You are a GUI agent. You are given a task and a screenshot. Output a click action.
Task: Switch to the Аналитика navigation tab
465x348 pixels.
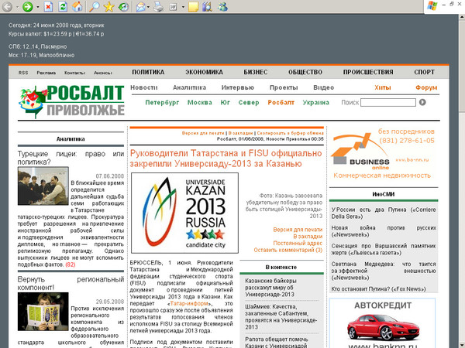[189, 87]
